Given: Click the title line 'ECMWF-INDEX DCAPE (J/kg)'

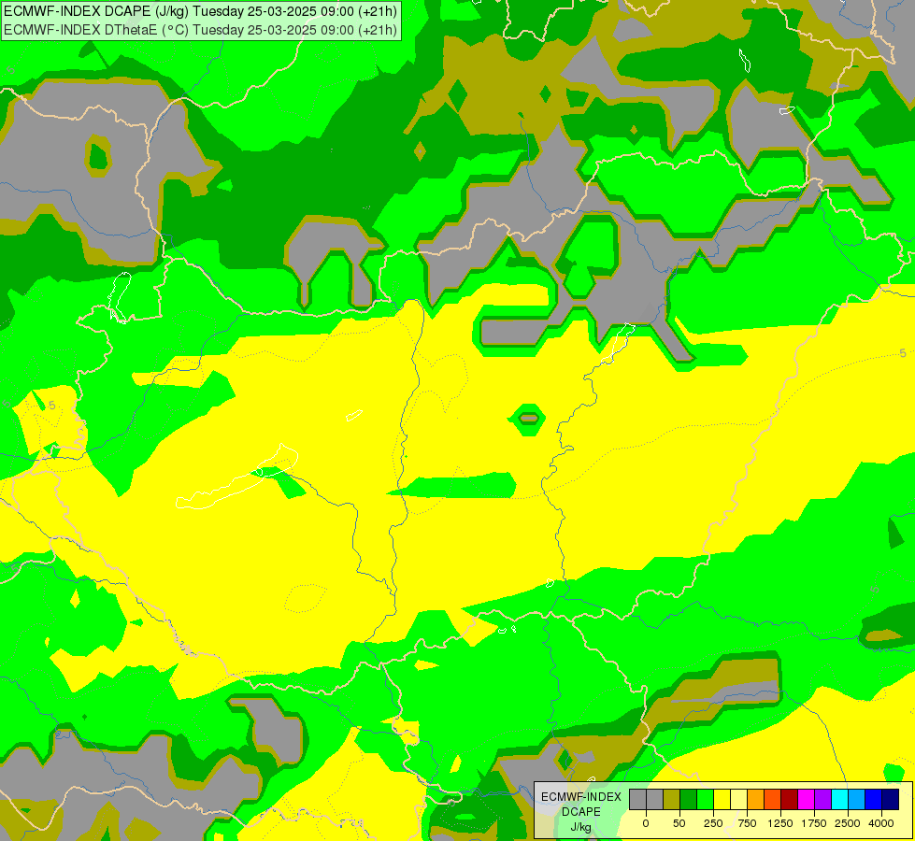Looking at the screenshot, I should click(95, 11).
